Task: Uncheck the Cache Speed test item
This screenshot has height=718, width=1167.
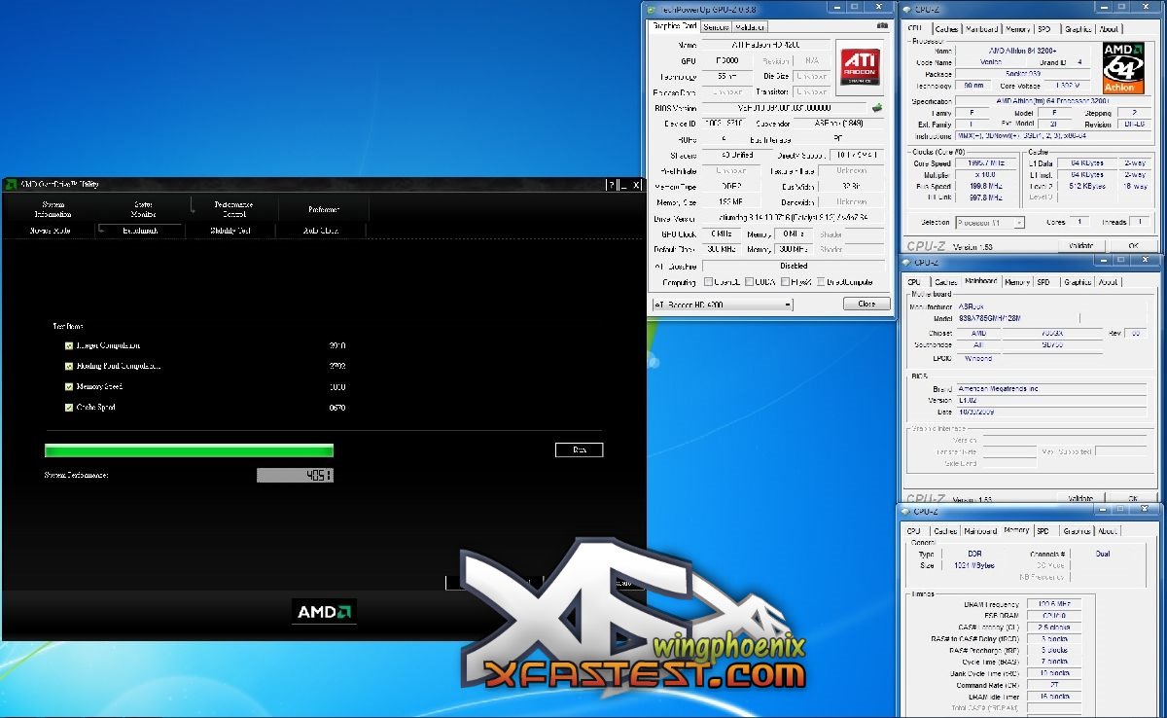Action: coord(69,407)
